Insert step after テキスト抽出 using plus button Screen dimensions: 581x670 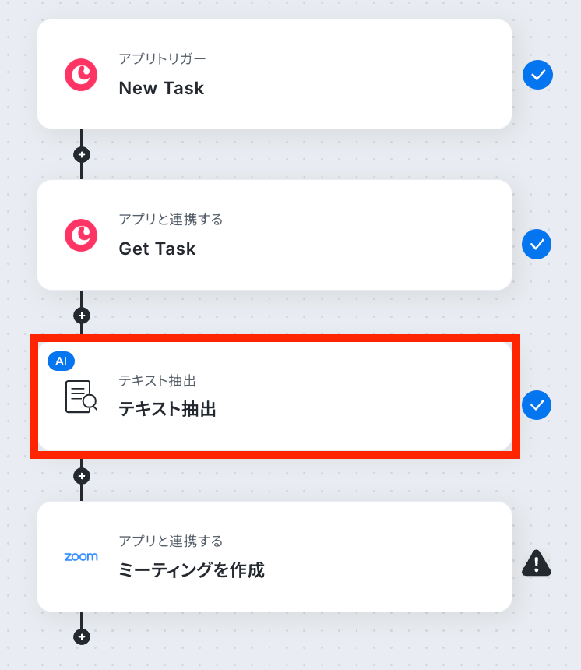click(x=82, y=476)
